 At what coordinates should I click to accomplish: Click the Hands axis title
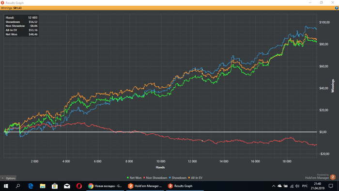[x=160, y=167]
